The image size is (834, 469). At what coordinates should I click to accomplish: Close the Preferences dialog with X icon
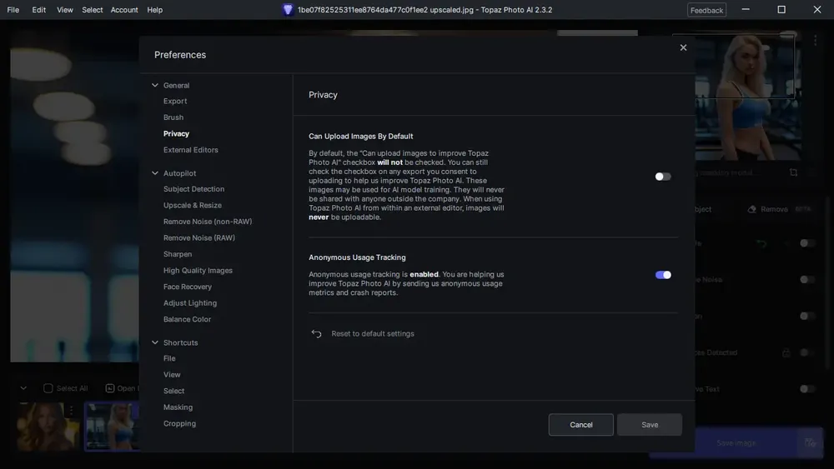[683, 47]
